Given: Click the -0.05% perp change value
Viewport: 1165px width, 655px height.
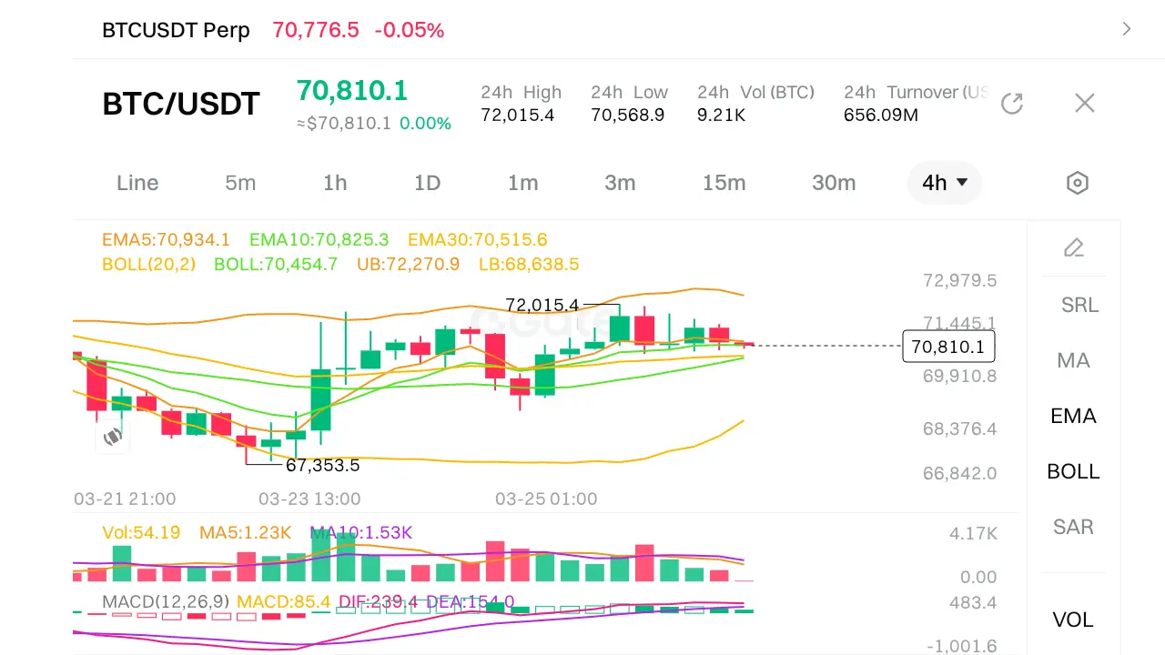Looking at the screenshot, I should coord(410,30).
